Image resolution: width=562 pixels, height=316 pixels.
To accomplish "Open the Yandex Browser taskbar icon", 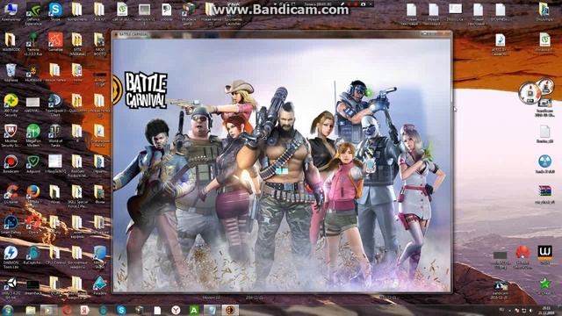I will click(176, 310).
